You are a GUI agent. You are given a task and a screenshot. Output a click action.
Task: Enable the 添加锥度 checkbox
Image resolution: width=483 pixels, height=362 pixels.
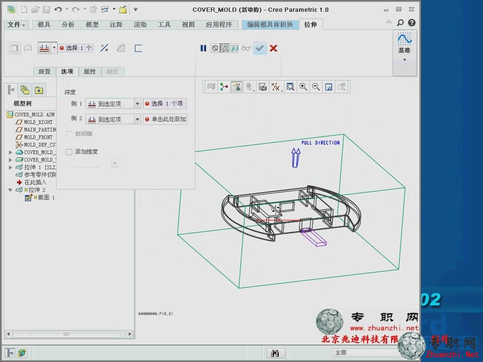[x=69, y=152]
